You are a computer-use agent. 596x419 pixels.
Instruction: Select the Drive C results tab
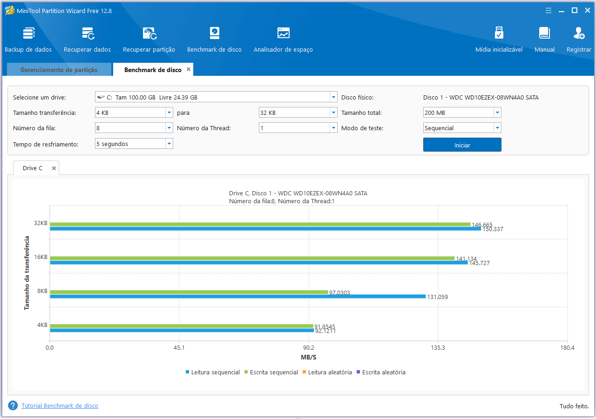tap(33, 168)
